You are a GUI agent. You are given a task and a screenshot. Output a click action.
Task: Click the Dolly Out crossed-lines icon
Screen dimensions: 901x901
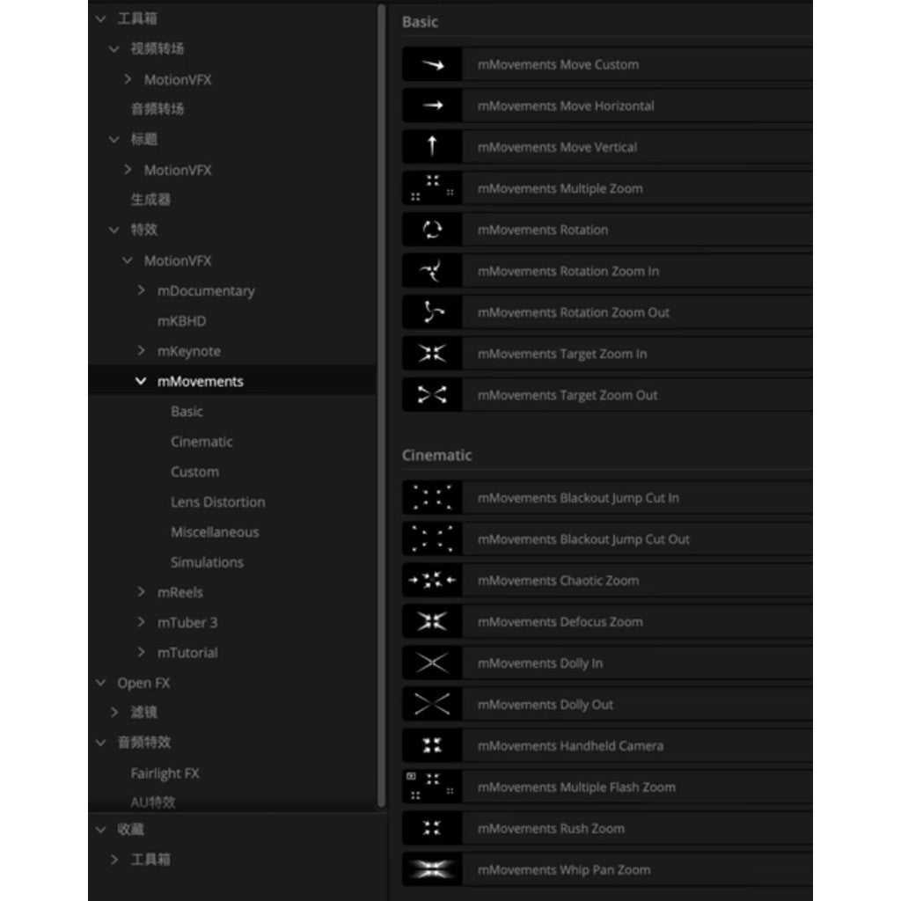(x=432, y=705)
